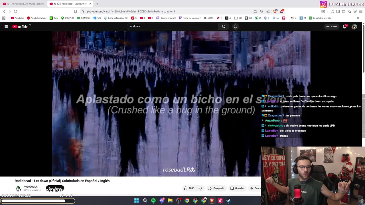Click the browser address bar URL

click(131, 11)
